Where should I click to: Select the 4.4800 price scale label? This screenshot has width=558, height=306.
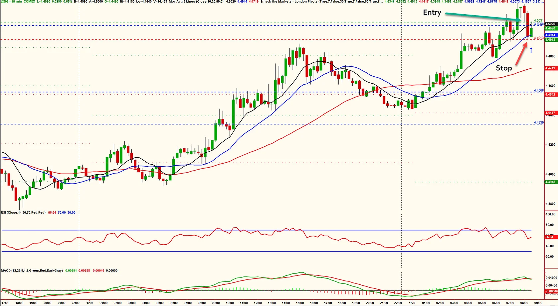pos(550,56)
